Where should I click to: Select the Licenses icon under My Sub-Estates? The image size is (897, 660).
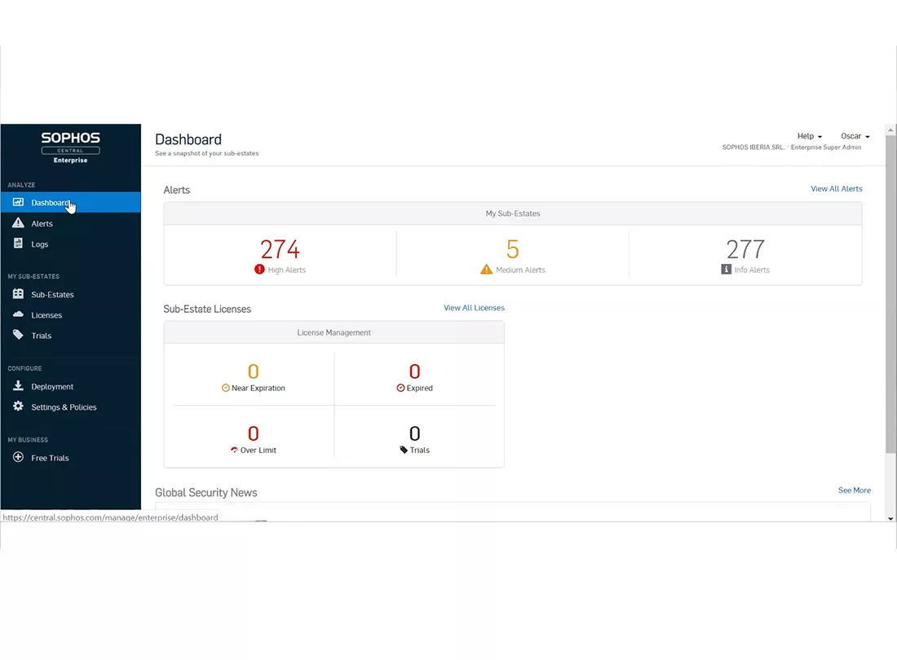point(18,315)
